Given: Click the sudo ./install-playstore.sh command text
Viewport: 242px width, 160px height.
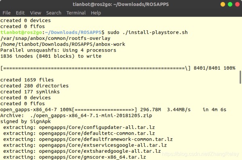Looking at the screenshot, I should tap(148, 32).
